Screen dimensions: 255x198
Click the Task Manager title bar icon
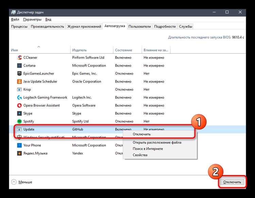click(x=13, y=12)
